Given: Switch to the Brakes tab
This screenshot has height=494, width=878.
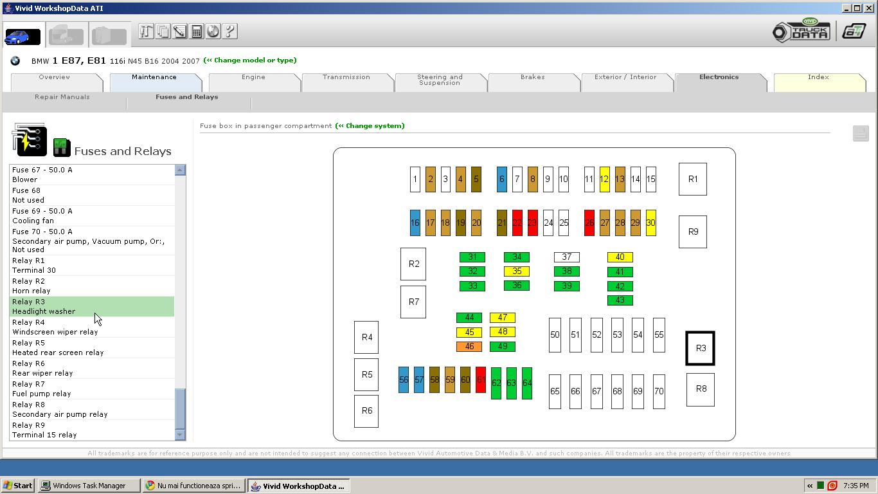Looking at the screenshot, I should pyautogui.click(x=533, y=82).
